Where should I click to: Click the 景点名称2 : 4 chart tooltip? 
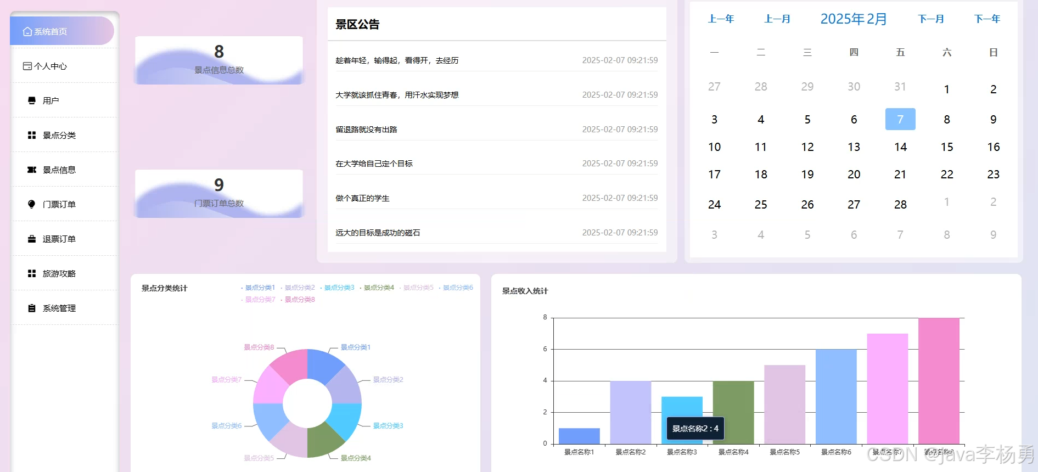tap(695, 429)
